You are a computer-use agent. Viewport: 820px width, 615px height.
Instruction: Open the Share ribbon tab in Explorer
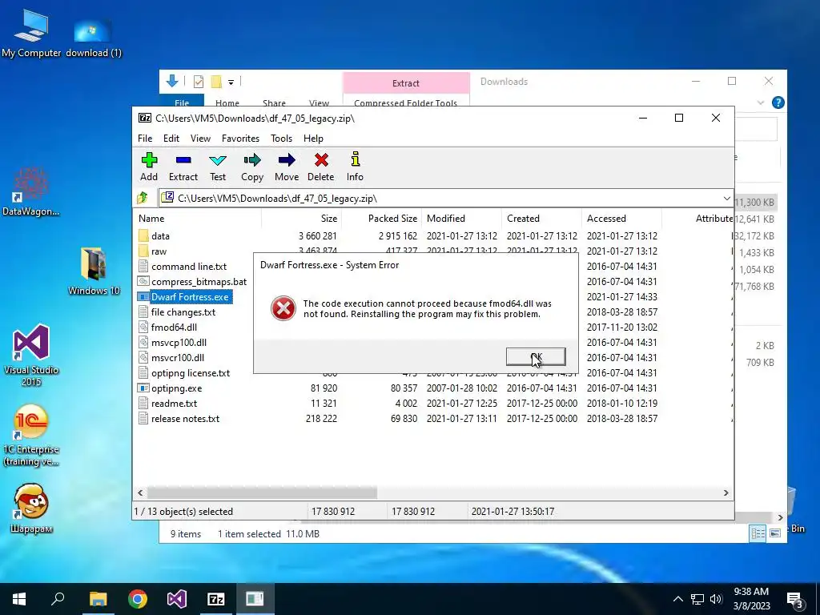(x=274, y=102)
